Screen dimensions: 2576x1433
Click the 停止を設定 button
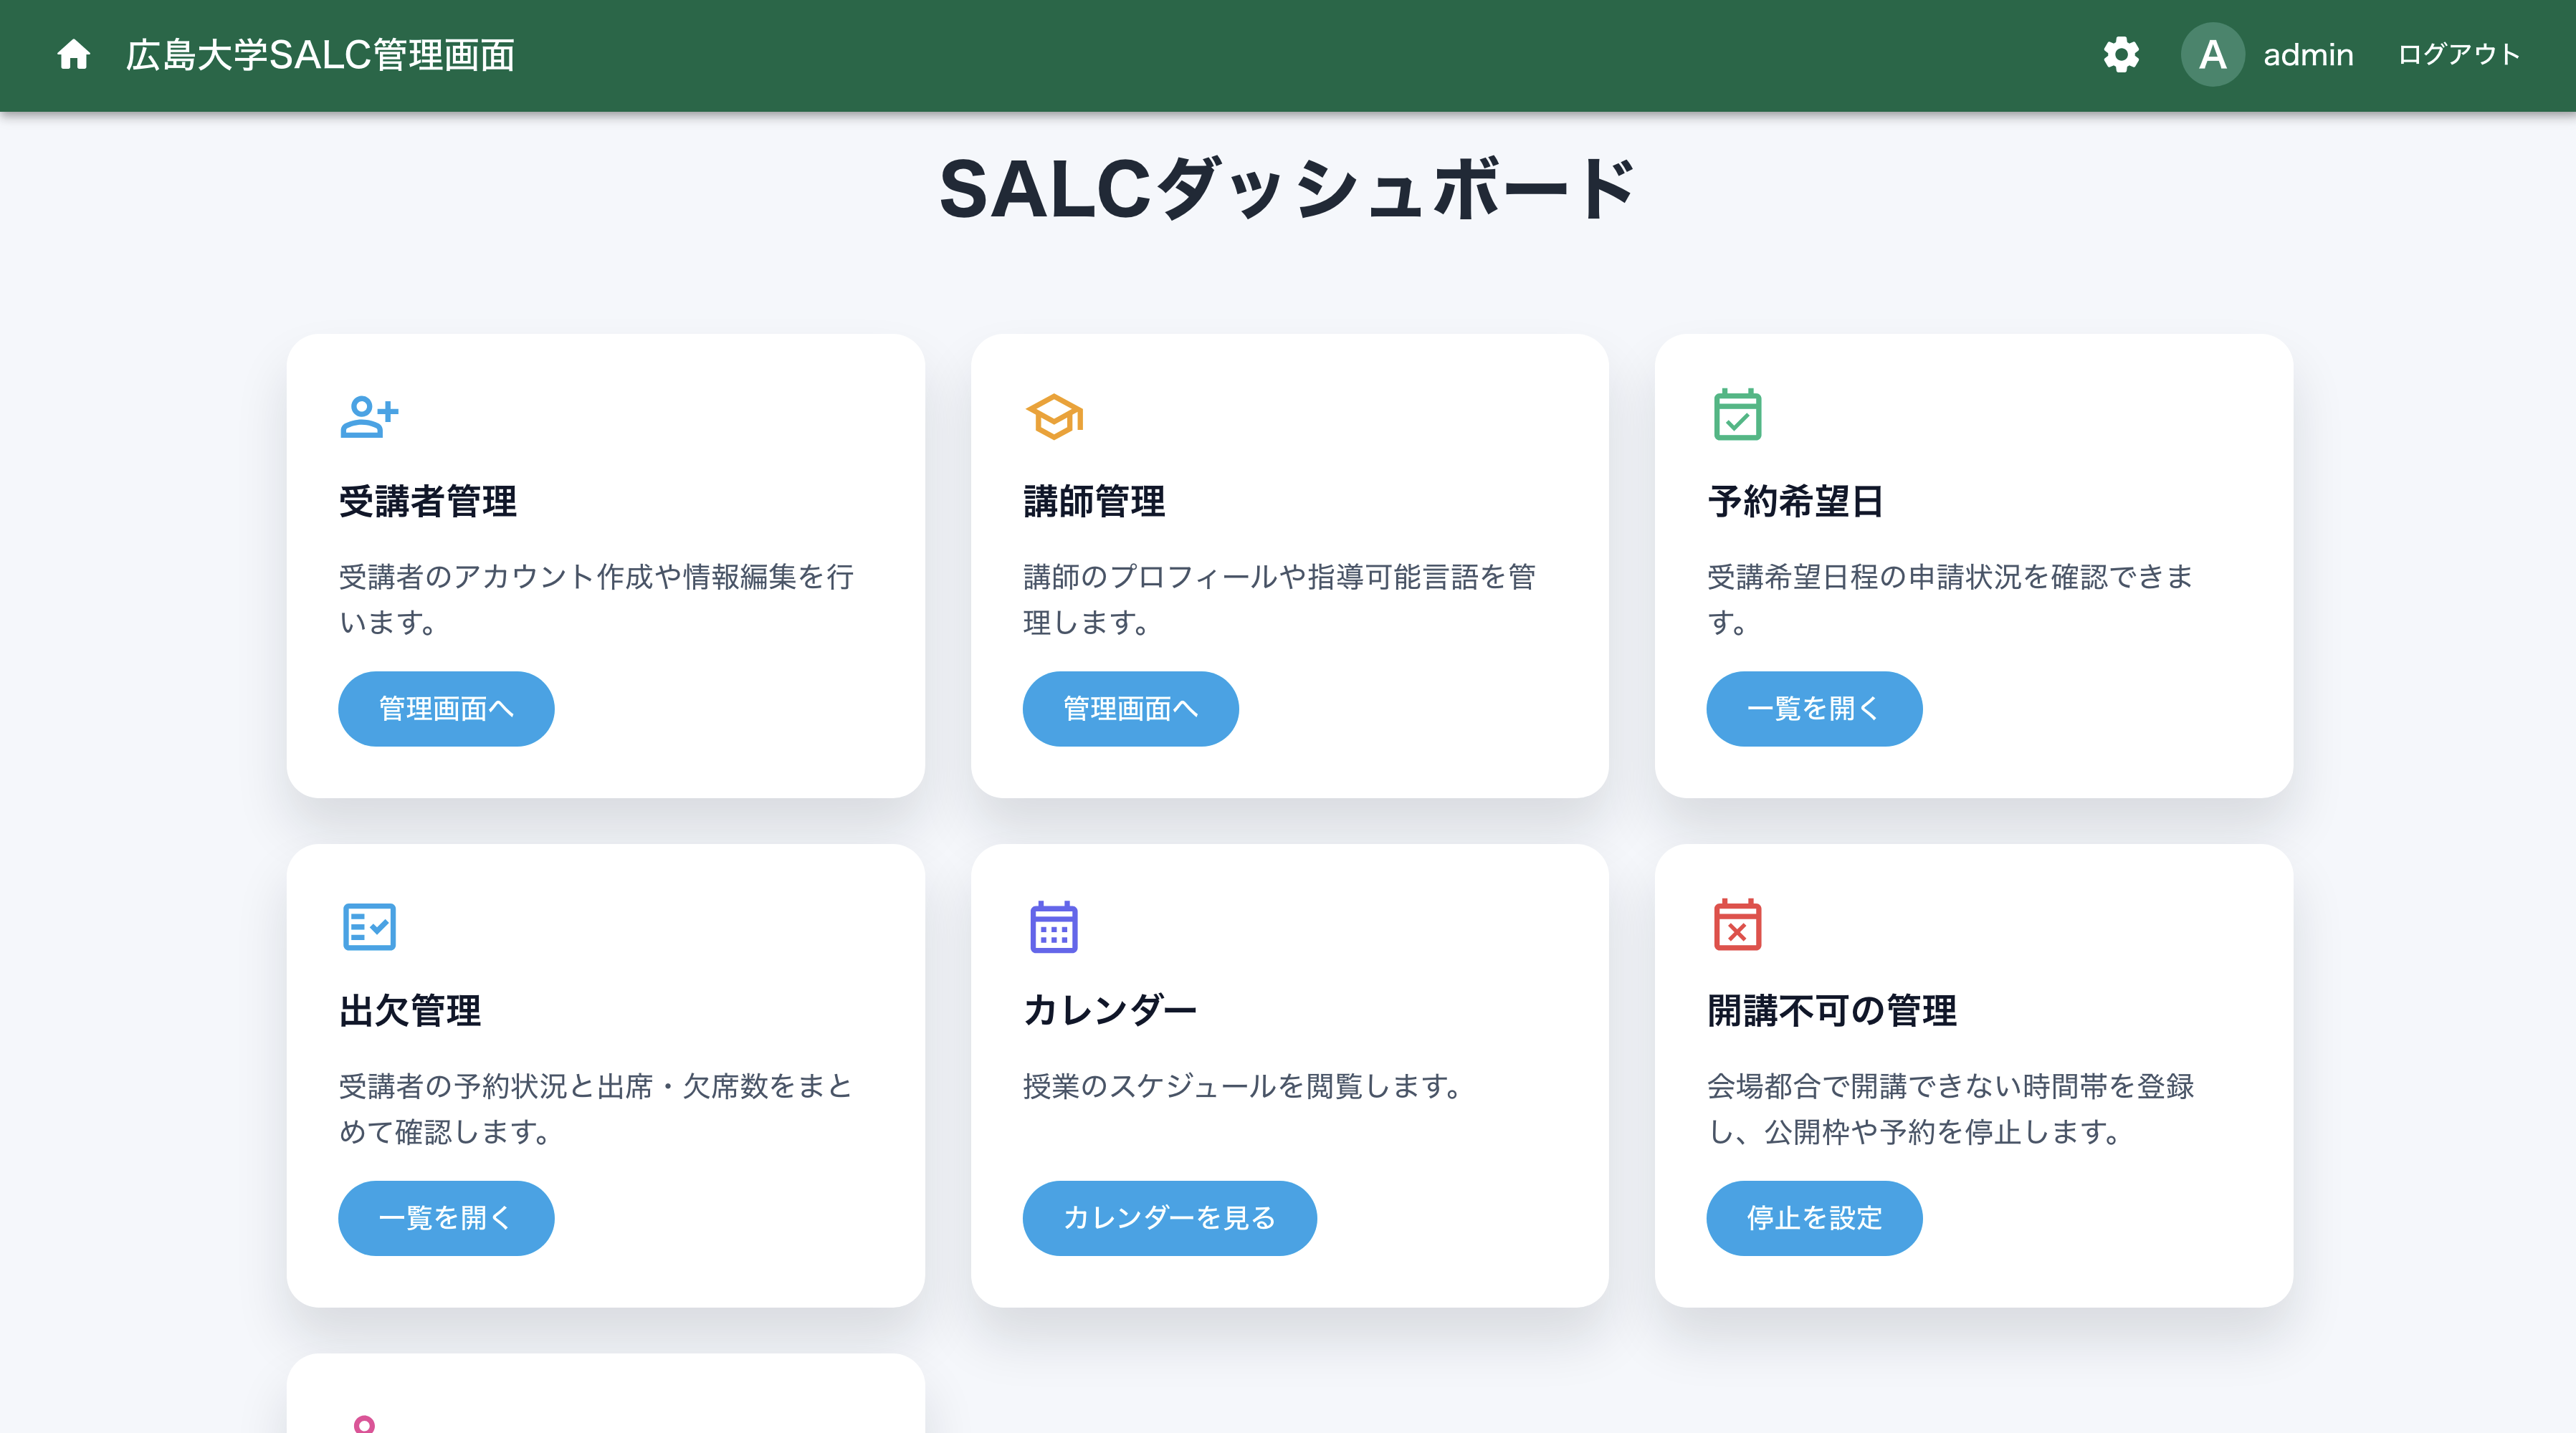(x=1813, y=1217)
